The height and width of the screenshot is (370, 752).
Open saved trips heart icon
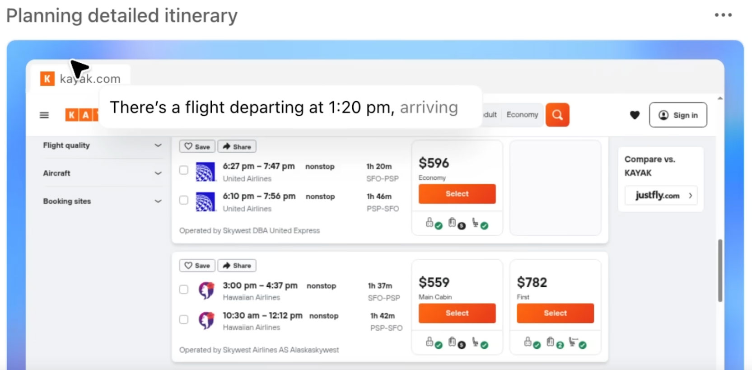[x=635, y=115]
